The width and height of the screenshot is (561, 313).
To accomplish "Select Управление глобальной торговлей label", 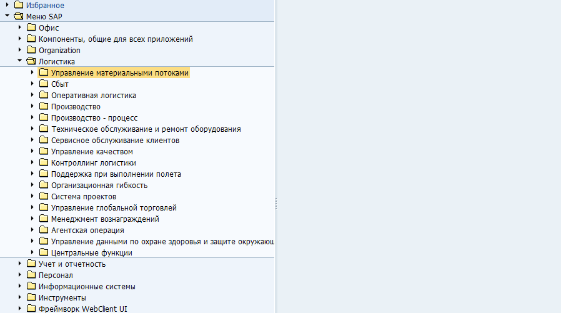I will (114, 208).
